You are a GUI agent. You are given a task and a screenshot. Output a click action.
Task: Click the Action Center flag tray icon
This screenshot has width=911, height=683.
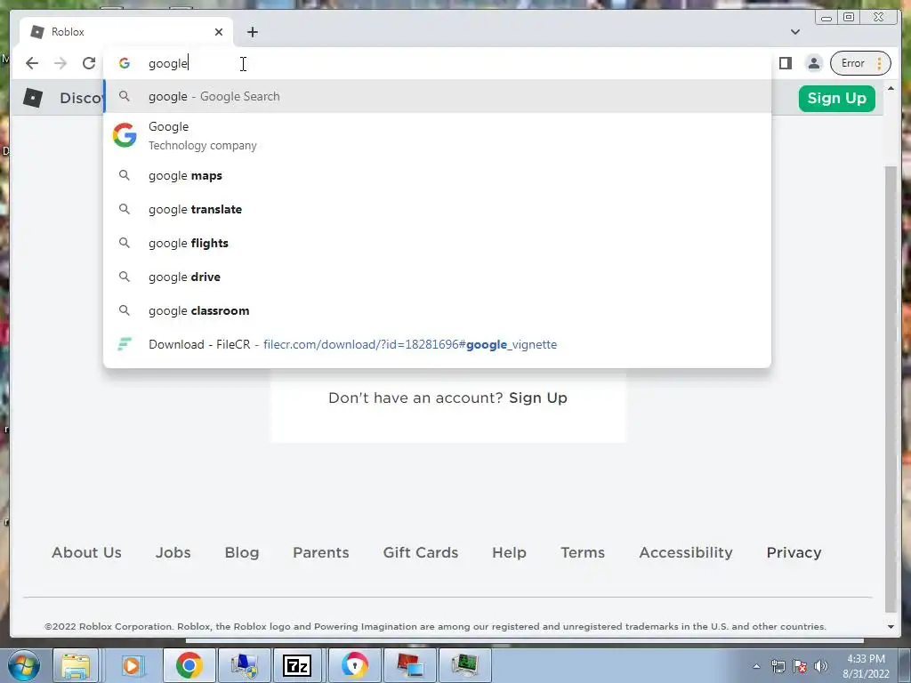point(800,666)
